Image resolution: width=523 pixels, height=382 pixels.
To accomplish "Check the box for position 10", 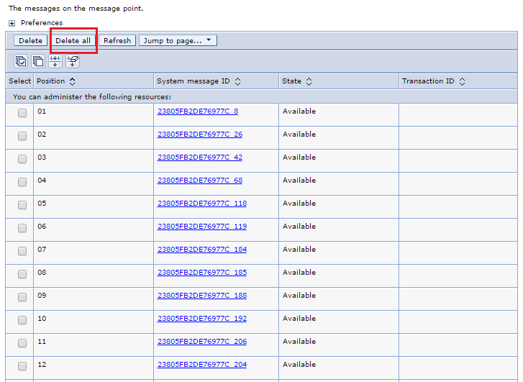I will pyautogui.click(x=22, y=320).
